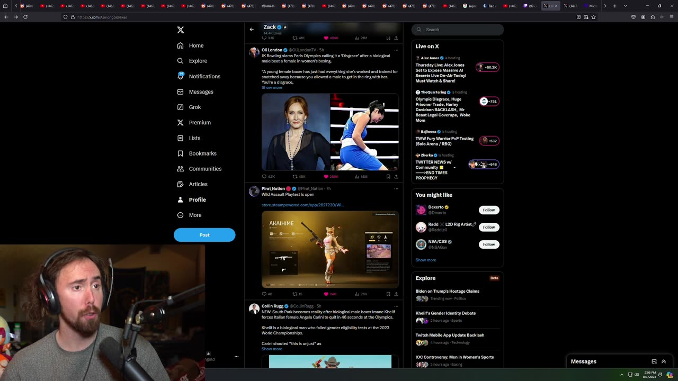Viewport: 678px width, 381px height.
Task: Click the taskbar volume icon
Action: point(637,375)
